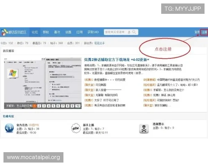Go to slideshow page 9
The width and height of the screenshot is (208, 166).
pyautogui.click(x=72, y=106)
